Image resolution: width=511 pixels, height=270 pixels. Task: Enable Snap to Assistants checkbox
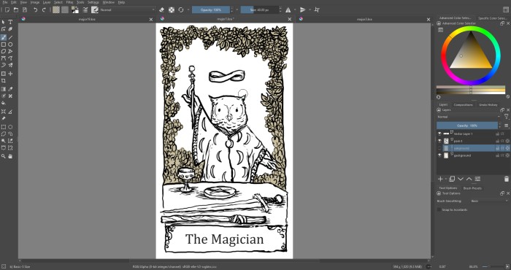tap(439, 209)
